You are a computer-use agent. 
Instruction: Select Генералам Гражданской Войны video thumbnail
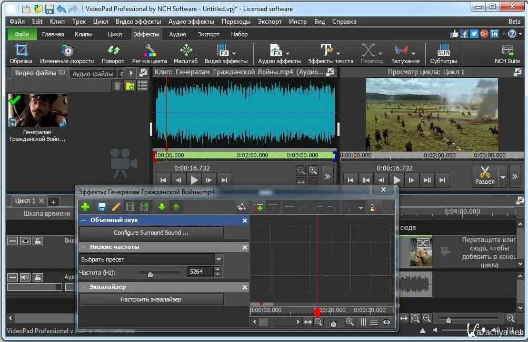click(38, 110)
